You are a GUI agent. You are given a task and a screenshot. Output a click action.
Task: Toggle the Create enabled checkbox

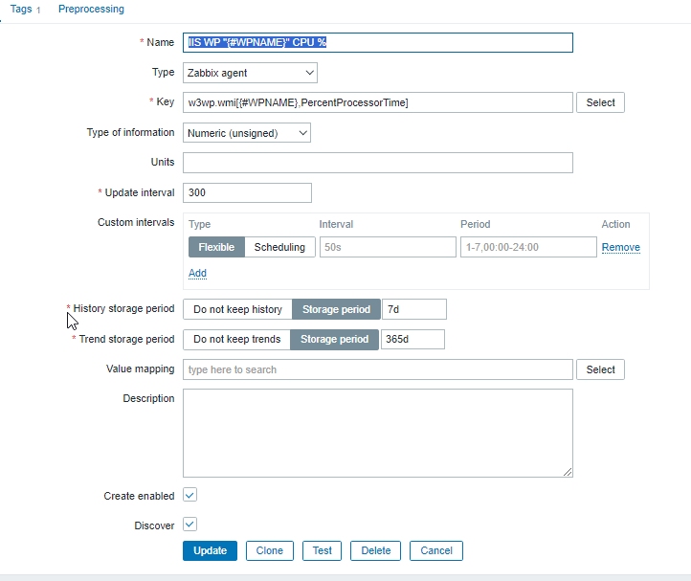click(189, 495)
